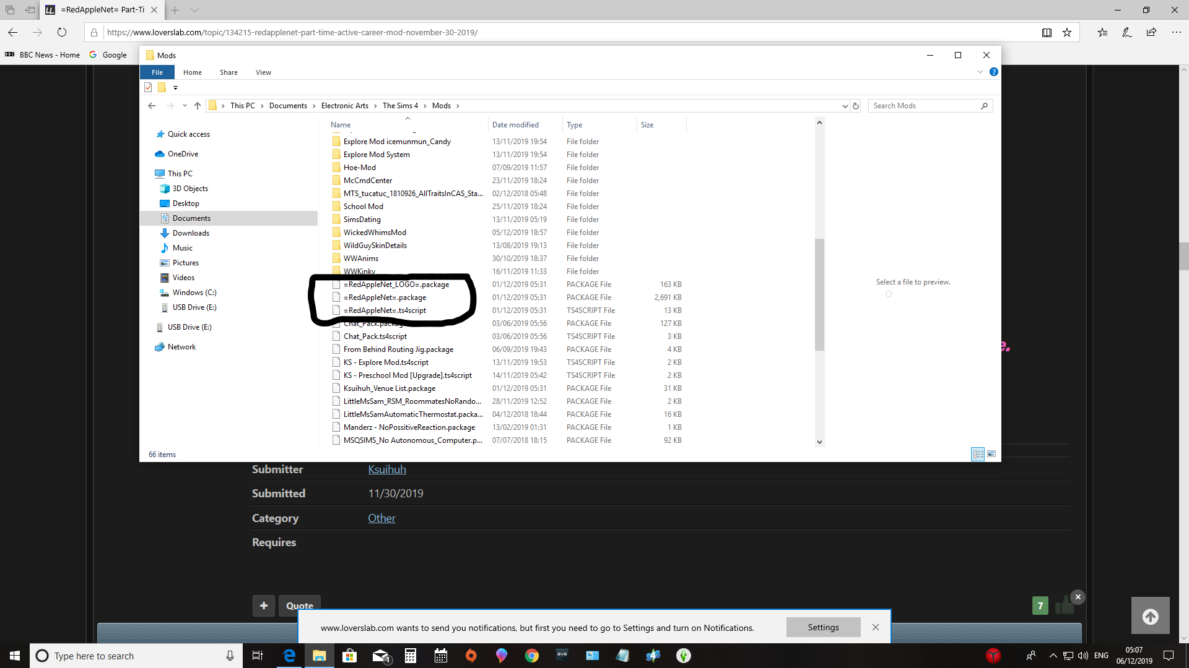Select Downloads in the navigation pane
The image size is (1189, 668).
point(191,233)
